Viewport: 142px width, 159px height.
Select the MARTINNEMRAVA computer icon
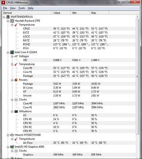[x=8, y=17]
